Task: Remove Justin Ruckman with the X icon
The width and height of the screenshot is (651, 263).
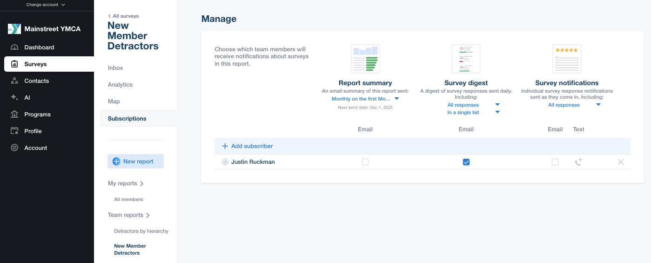Action: (620, 162)
